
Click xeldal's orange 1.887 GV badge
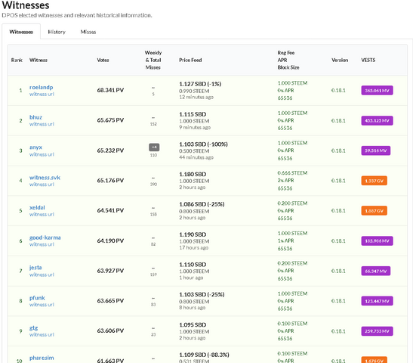(x=374, y=211)
